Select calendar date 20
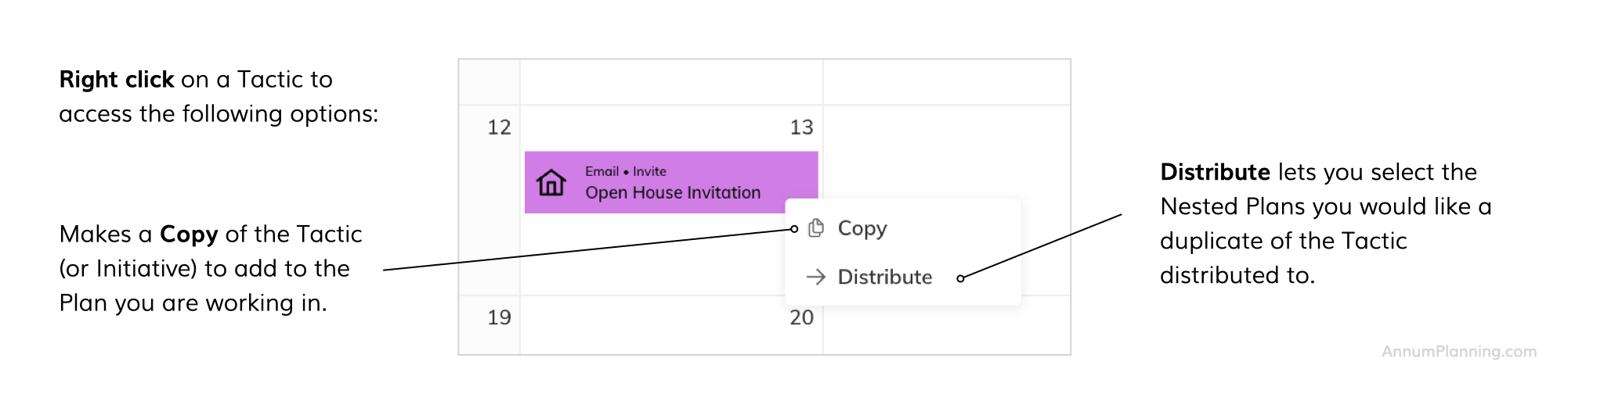 pyautogui.click(x=801, y=317)
